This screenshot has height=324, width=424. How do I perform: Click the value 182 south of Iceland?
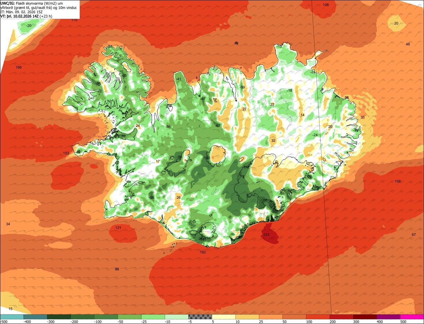click(x=203, y=252)
